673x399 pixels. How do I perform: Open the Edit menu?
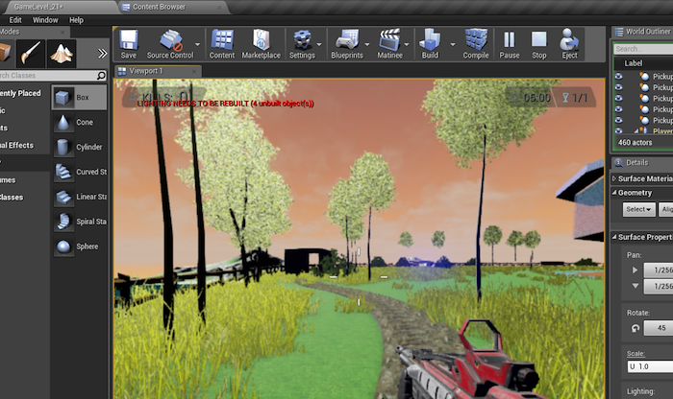[x=15, y=20]
